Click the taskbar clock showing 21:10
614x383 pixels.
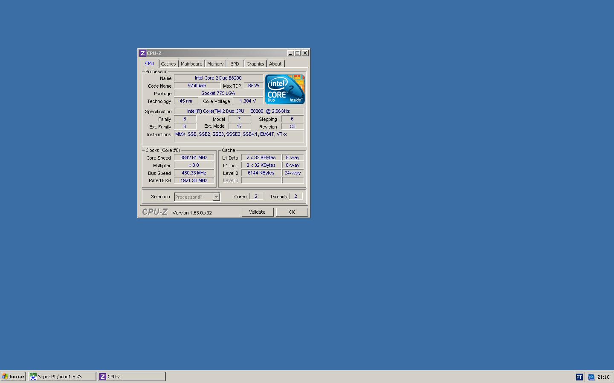point(603,377)
